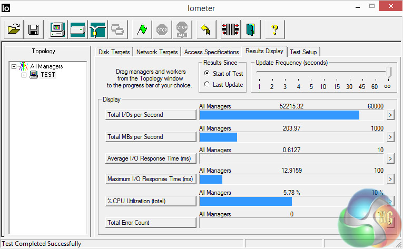Start a new network worker
403x249 pixels.
pos(97,29)
